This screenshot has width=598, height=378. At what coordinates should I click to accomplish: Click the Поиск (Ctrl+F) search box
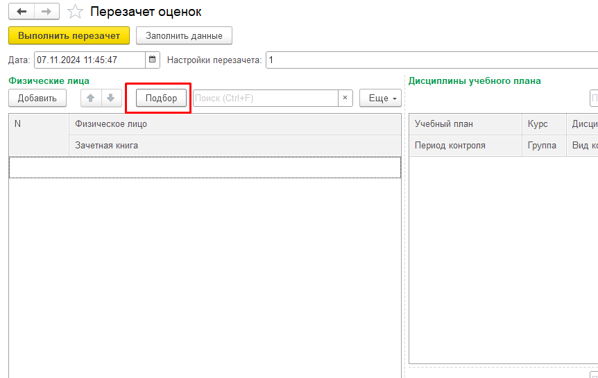tap(265, 98)
